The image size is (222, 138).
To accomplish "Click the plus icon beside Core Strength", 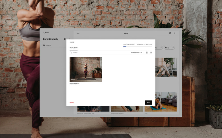I will click(69, 39).
